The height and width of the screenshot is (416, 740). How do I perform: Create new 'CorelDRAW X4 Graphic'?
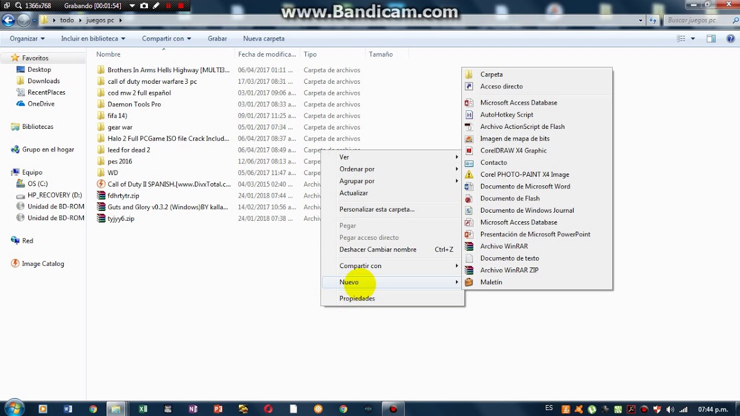[x=537, y=150]
